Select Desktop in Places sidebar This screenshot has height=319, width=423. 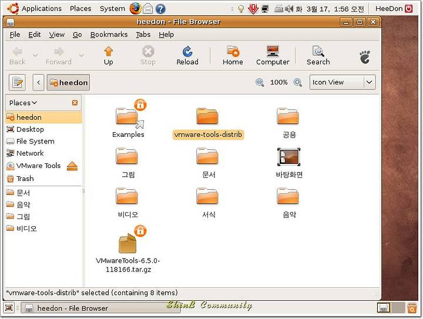tap(43, 129)
